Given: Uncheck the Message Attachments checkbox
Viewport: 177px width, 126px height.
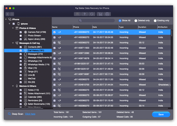Looking at the screenshot, I should tap(21, 57).
